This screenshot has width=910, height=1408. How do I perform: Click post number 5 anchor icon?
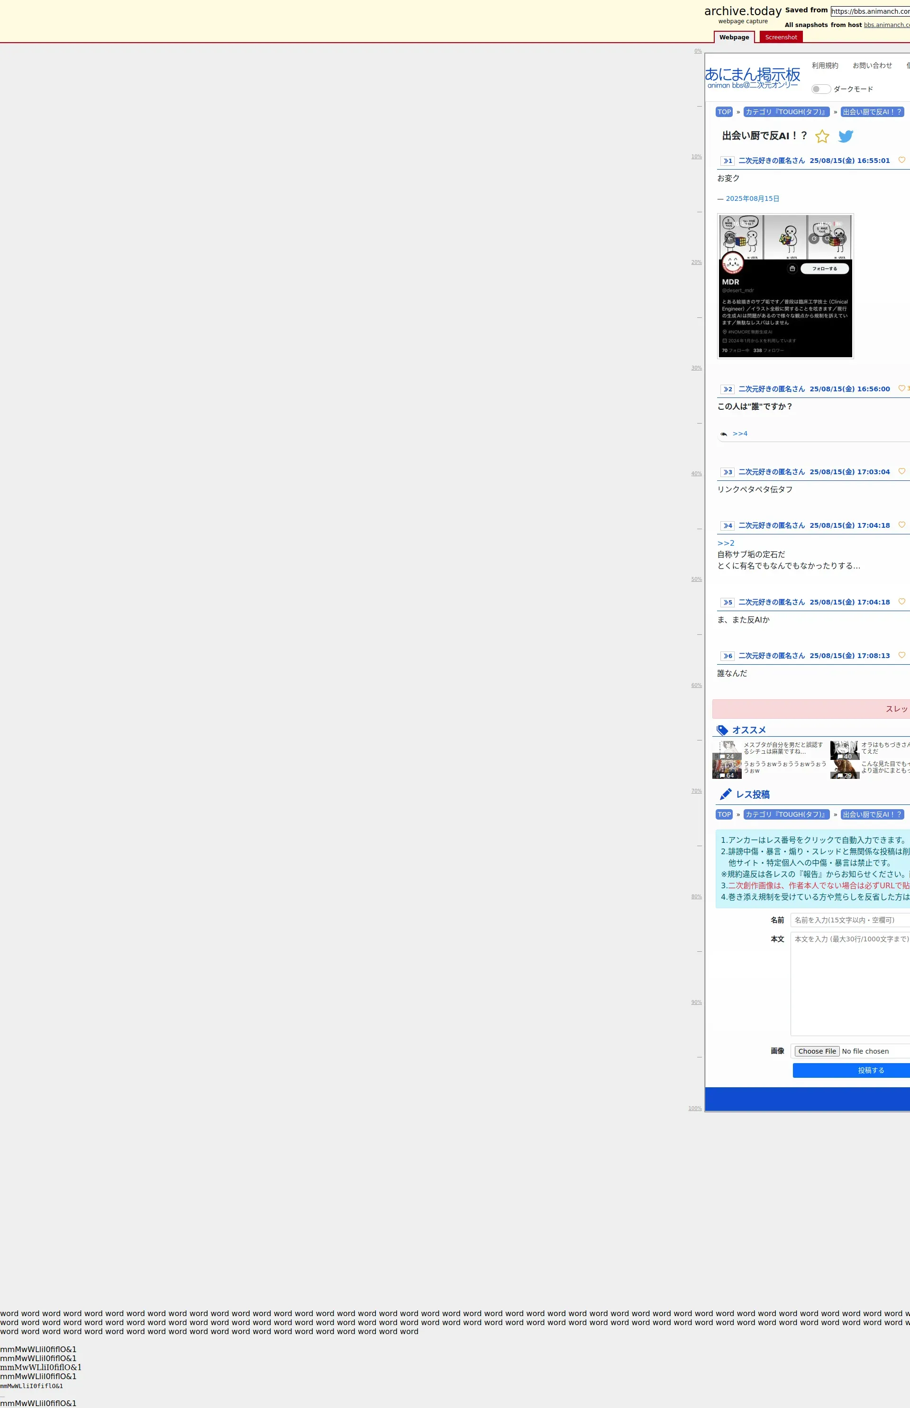(x=728, y=603)
